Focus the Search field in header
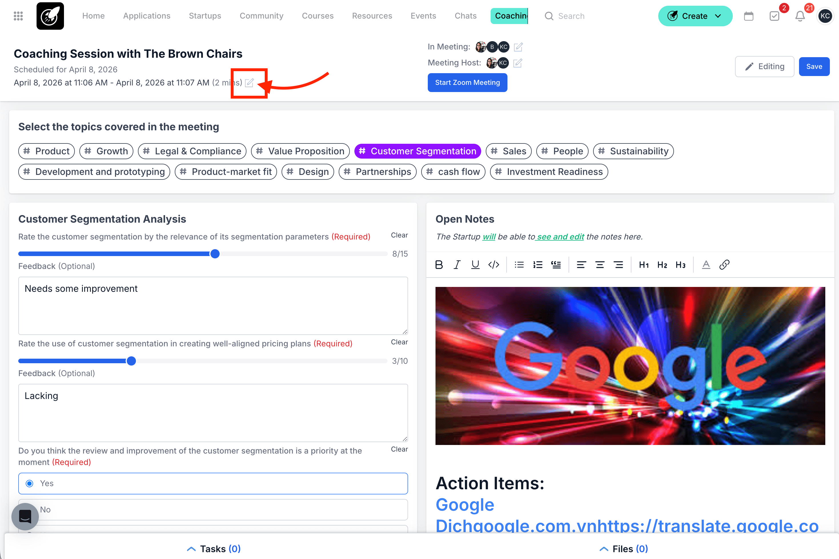Screen dimensions: 839x559 coord(571,16)
